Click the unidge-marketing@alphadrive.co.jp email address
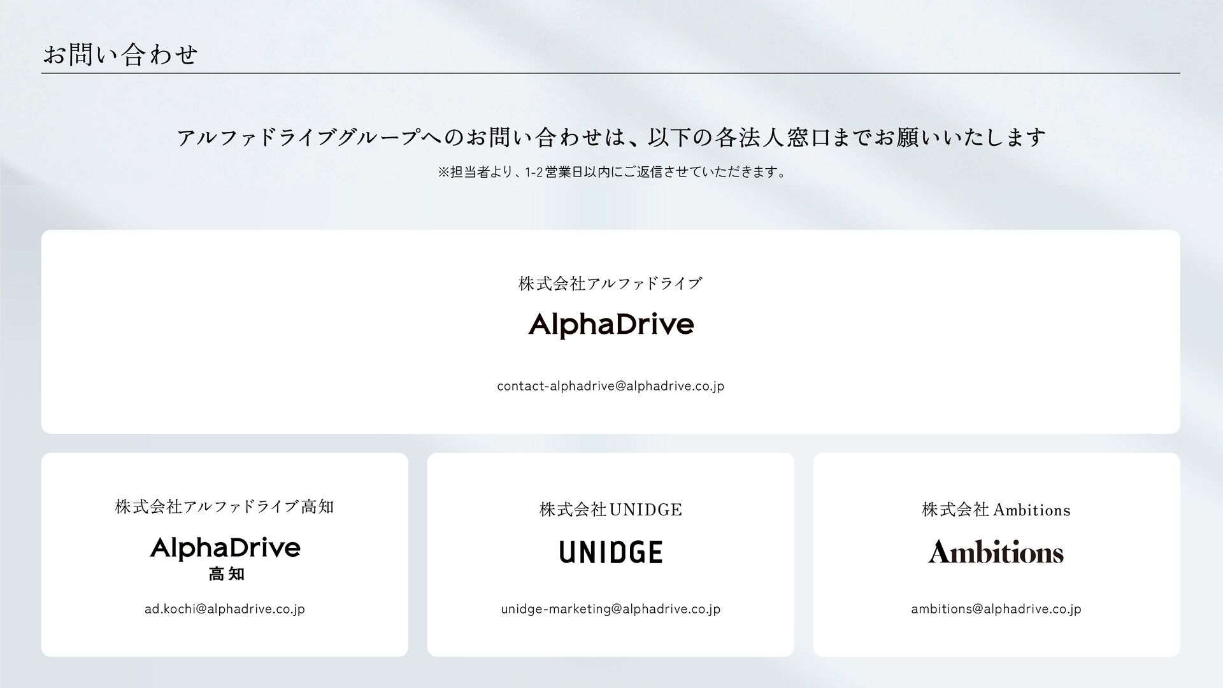This screenshot has width=1223, height=688. pyautogui.click(x=610, y=609)
